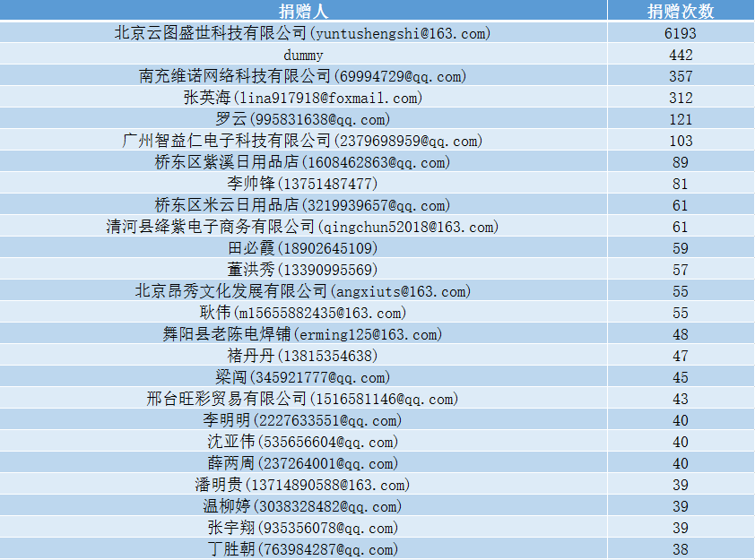Select the 邢台旺彩贸易有限公司 donor cell
This screenshot has width=755, height=560.
point(303,399)
